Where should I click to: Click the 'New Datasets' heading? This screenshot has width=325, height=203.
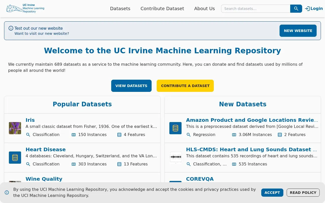243,104
